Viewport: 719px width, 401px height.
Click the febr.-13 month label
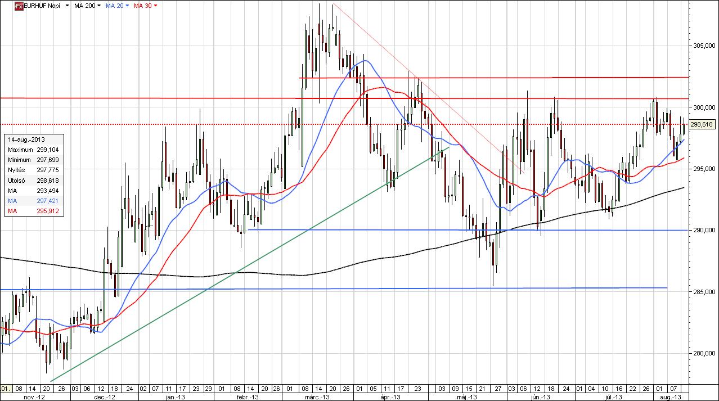(249, 397)
